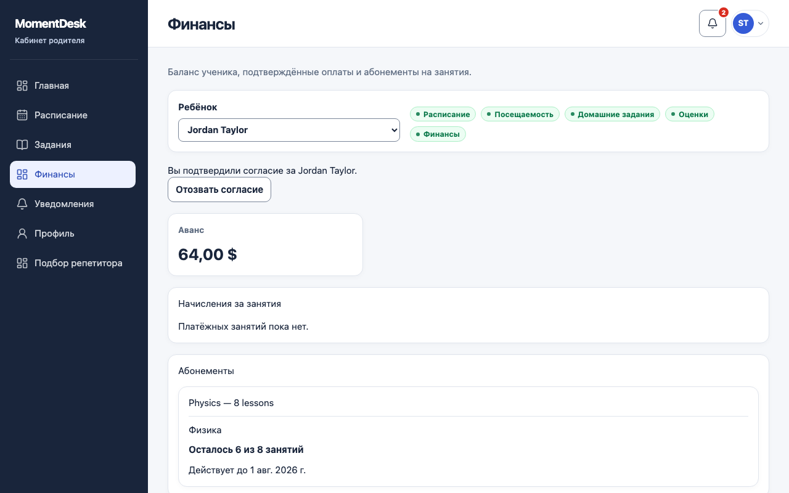Open Задания in the sidebar
The image size is (789, 493).
point(73,145)
